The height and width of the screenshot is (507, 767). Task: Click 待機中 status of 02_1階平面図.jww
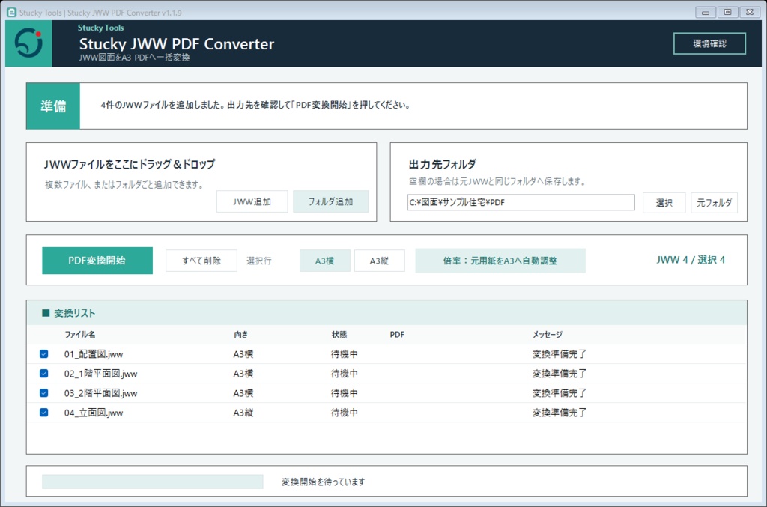(345, 374)
